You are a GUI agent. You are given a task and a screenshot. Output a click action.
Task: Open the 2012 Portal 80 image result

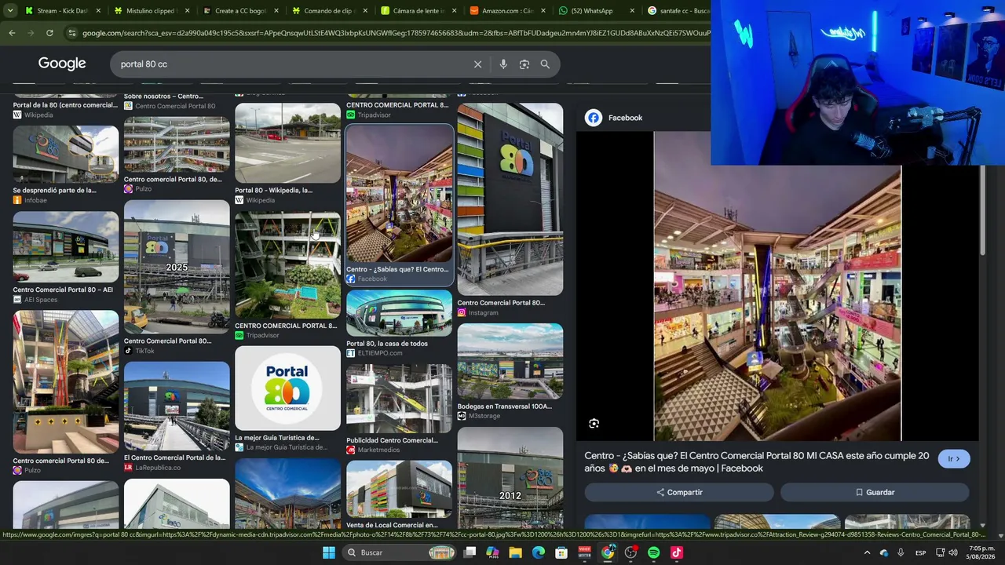510,479
